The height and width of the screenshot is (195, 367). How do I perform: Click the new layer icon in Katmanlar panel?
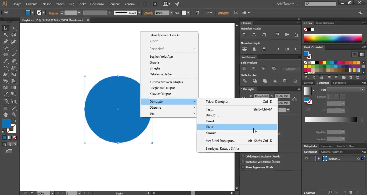pyautogui.click(x=350, y=192)
